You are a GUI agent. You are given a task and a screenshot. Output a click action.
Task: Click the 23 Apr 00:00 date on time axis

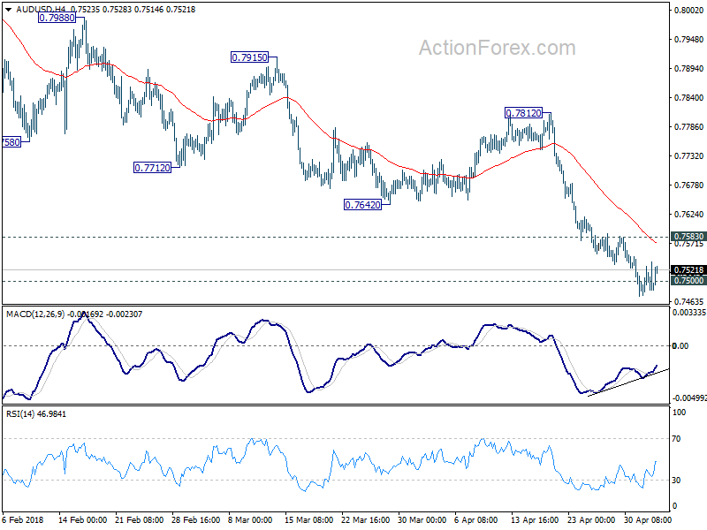tap(591, 519)
